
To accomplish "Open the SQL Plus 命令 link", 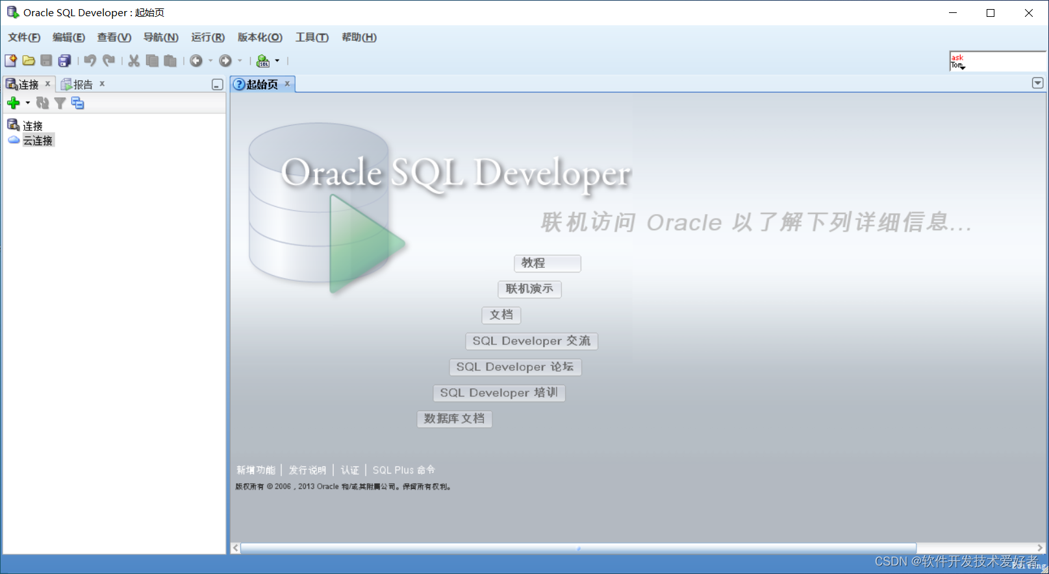I will pyautogui.click(x=404, y=470).
